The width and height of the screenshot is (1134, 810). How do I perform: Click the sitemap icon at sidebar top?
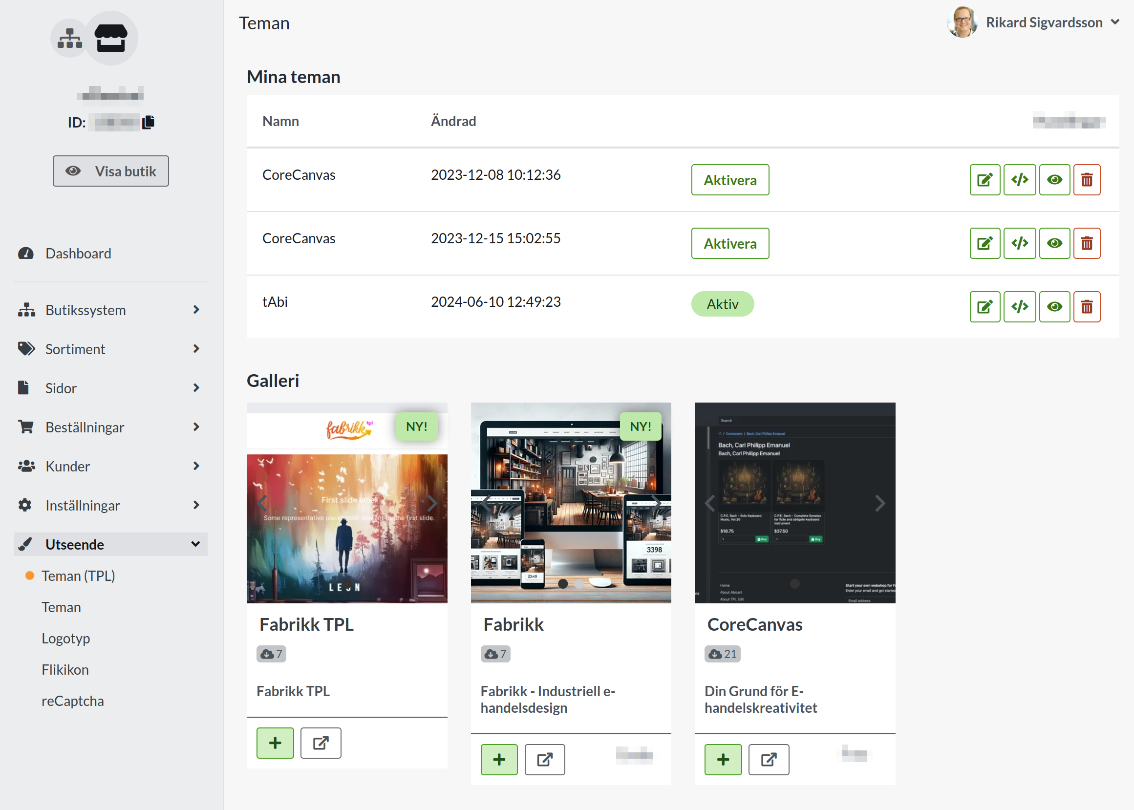69,38
